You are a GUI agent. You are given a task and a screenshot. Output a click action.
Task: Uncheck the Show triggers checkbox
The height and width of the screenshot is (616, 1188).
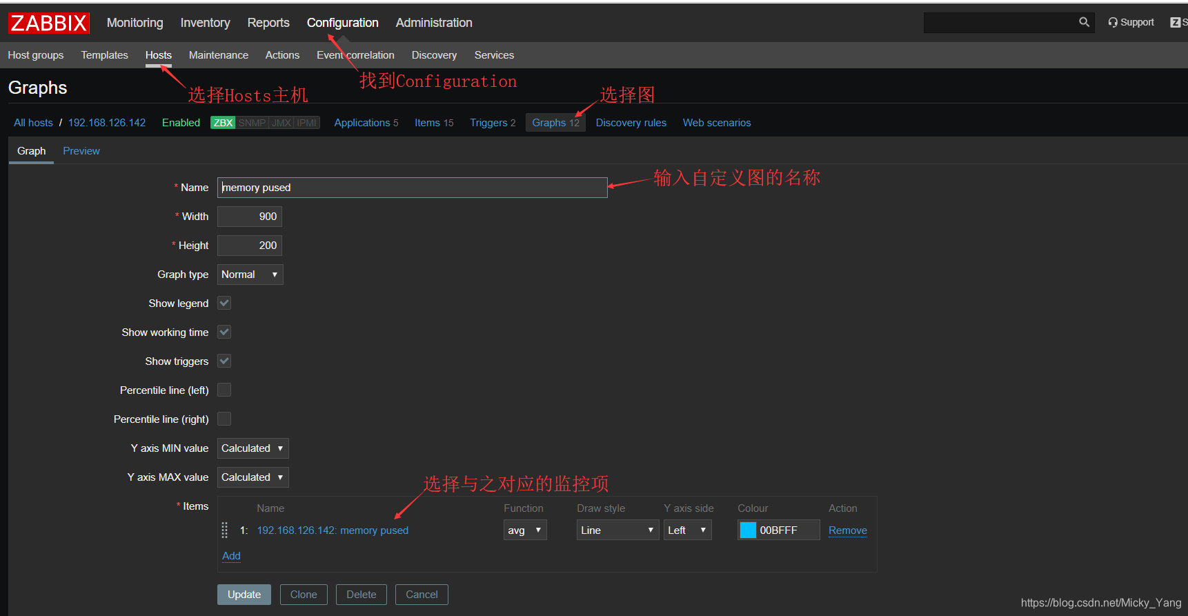[x=224, y=361]
